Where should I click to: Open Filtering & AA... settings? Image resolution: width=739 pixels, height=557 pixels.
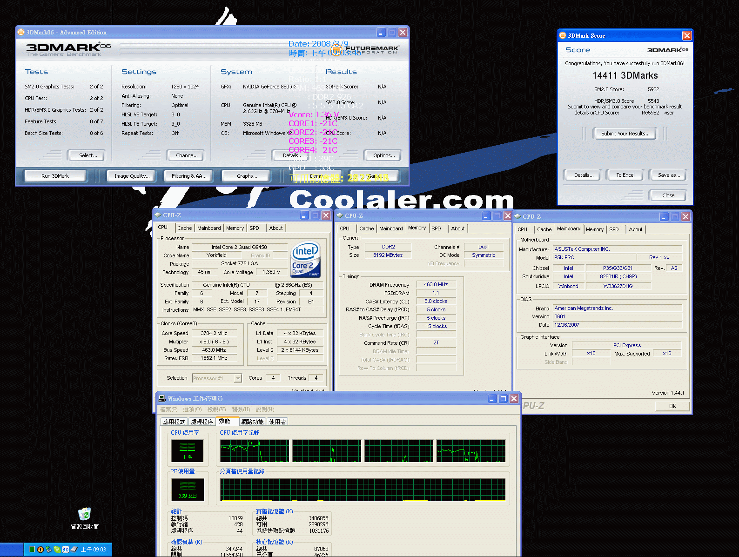[189, 176]
